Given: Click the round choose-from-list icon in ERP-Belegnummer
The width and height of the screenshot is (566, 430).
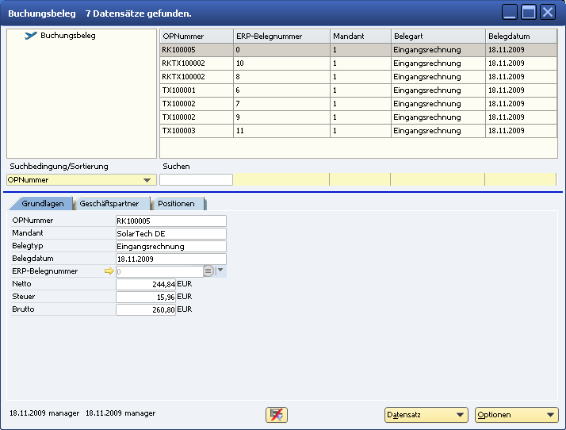Looking at the screenshot, I should (x=208, y=271).
